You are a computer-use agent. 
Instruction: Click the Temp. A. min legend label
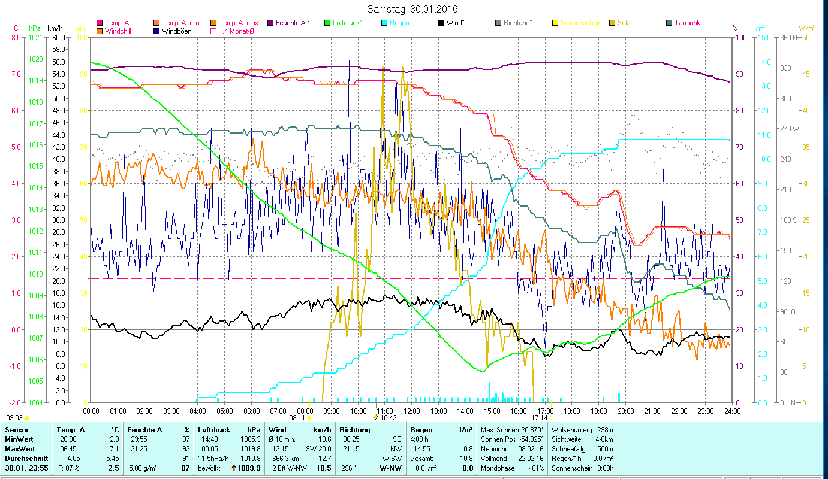[181, 23]
